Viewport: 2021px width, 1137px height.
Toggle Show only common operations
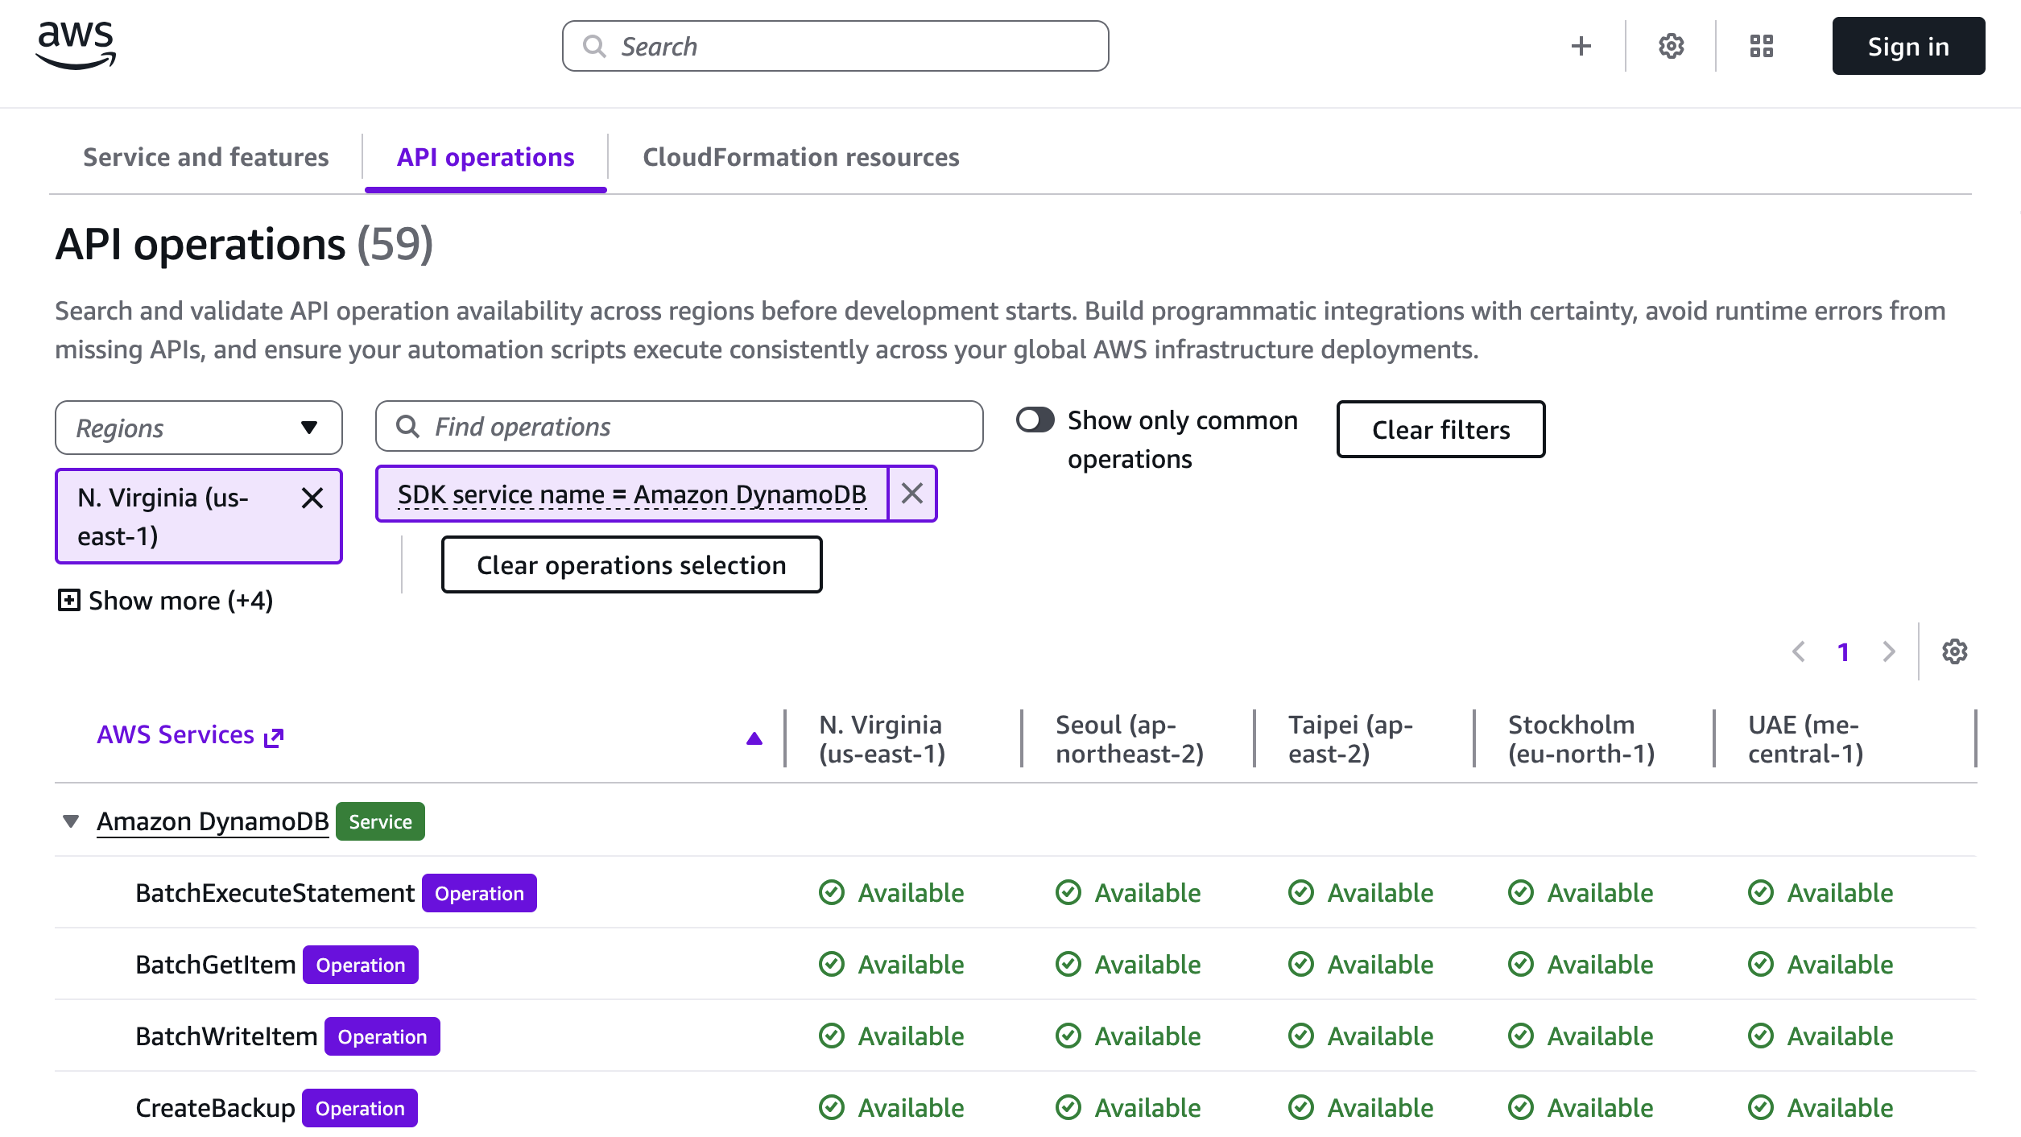tap(1035, 420)
